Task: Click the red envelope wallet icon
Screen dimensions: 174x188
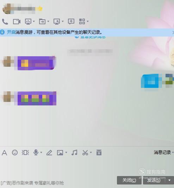Action: (x=99, y=153)
